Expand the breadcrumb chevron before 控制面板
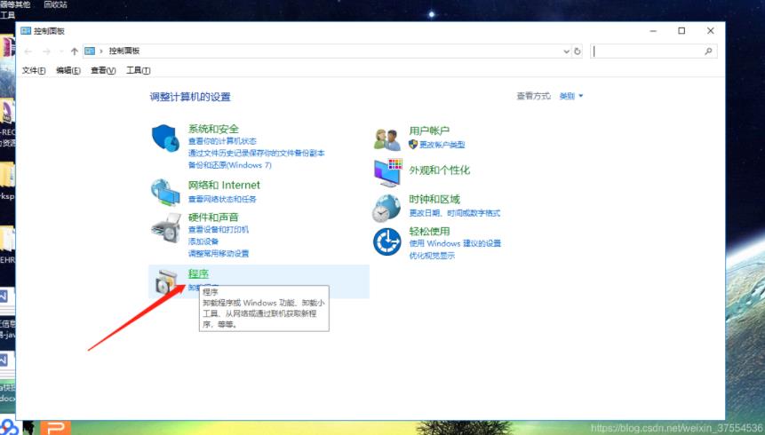 pos(101,51)
